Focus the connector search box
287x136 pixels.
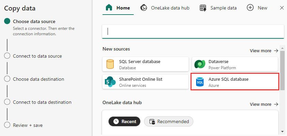coord(193,31)
